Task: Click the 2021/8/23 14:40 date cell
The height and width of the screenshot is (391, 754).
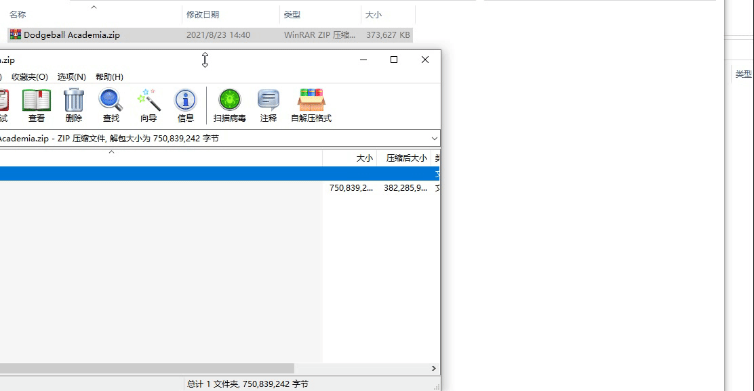Action: (218, 35)
